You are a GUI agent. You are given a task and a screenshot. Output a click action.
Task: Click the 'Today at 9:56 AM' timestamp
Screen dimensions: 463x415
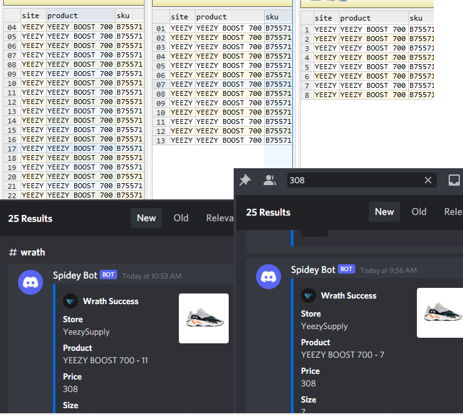click(x=388, y=270)
